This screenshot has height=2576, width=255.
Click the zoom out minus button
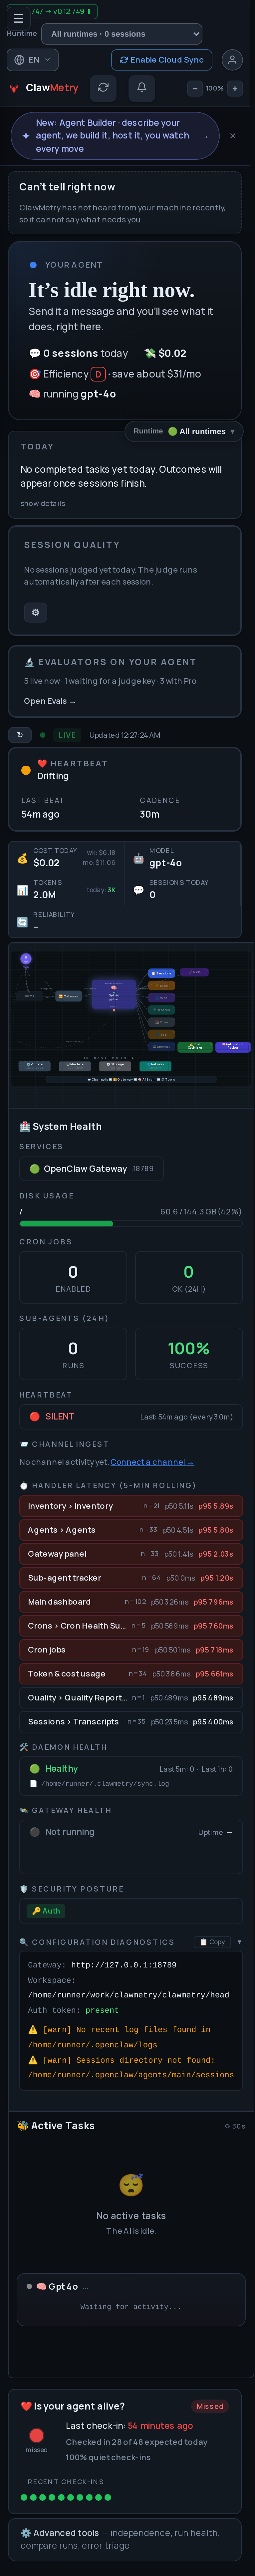coord(195,88)
